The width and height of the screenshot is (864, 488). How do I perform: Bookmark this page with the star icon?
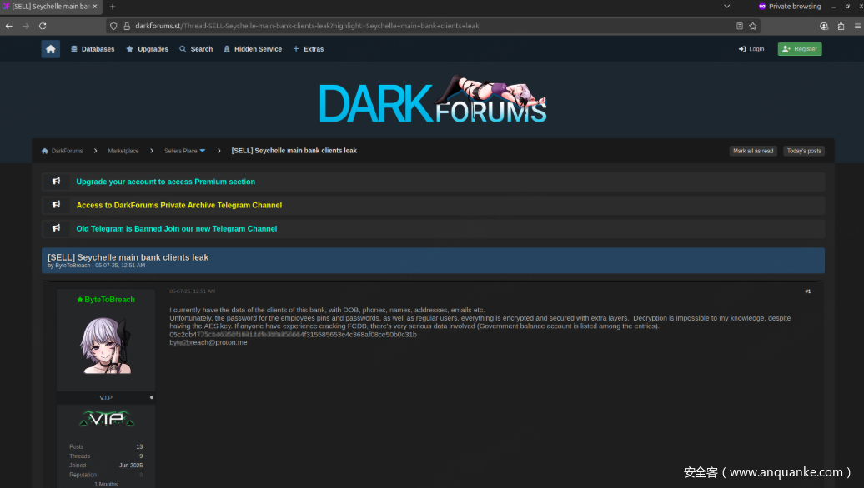(752, 26)
